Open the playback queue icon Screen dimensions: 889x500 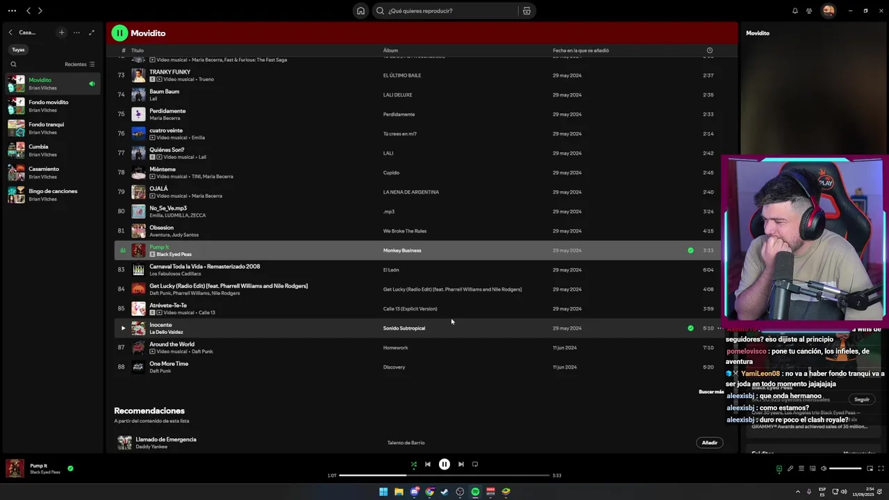tap(801, 469)
